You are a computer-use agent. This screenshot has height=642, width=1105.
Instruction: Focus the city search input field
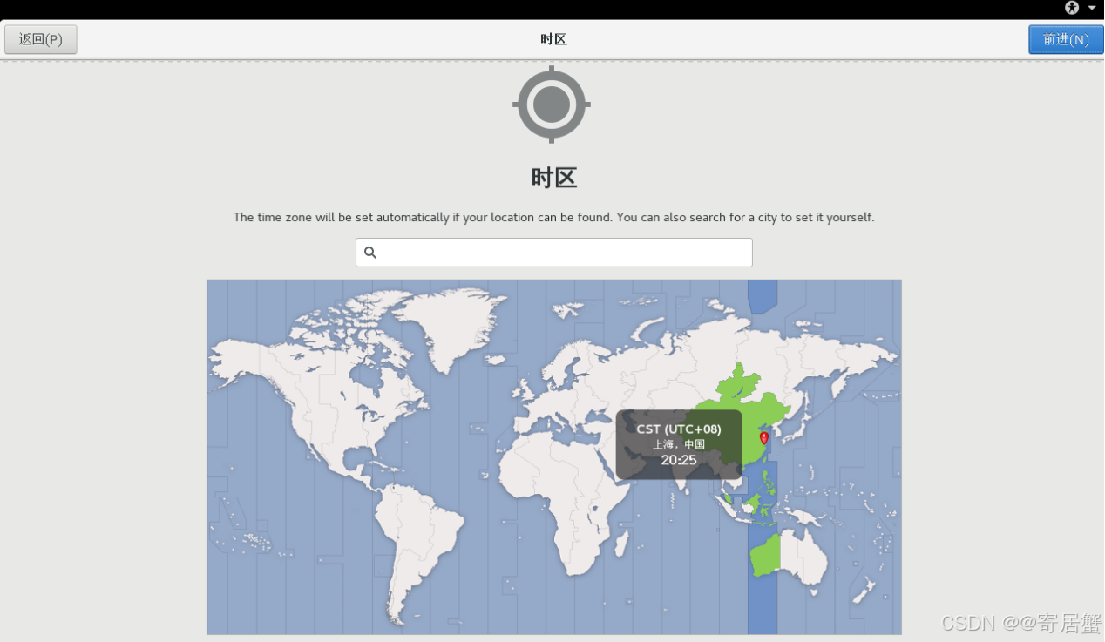[553, 253]
